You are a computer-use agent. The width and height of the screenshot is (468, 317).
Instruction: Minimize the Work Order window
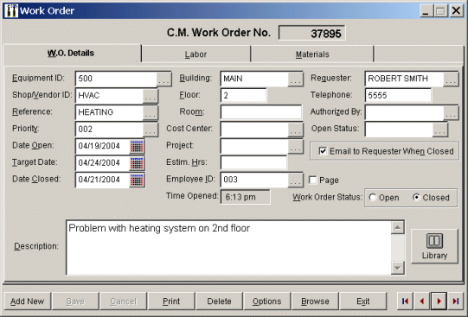tap(426, 11)
